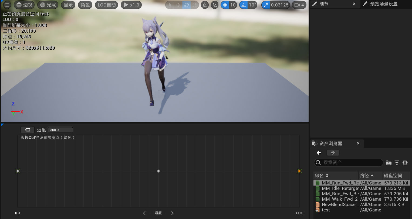Click the 1.835 MiB disk size cell

[x=395, y=188]
